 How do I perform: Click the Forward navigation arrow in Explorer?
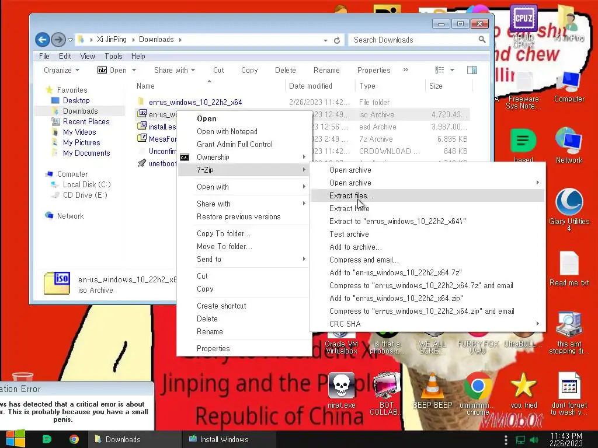pyautogui.click(x=58, y=39)
